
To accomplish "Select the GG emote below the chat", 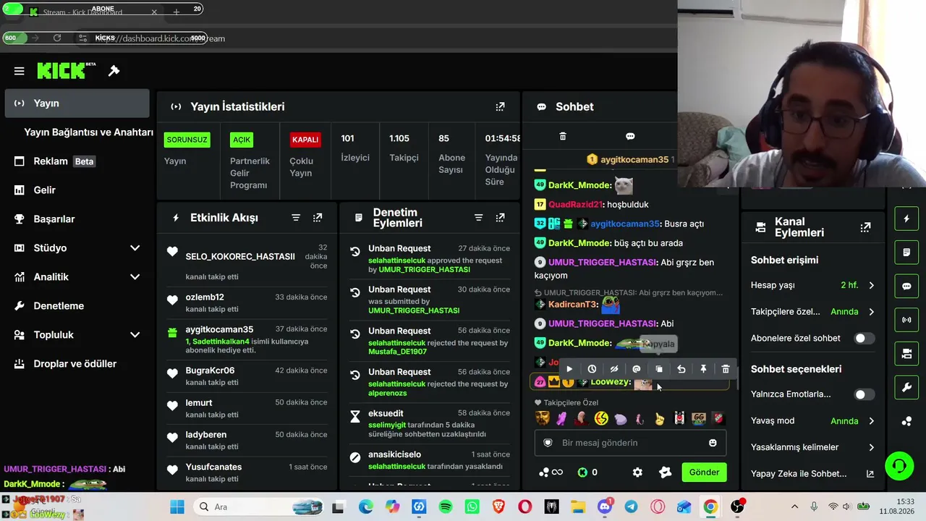I will 699,418.
